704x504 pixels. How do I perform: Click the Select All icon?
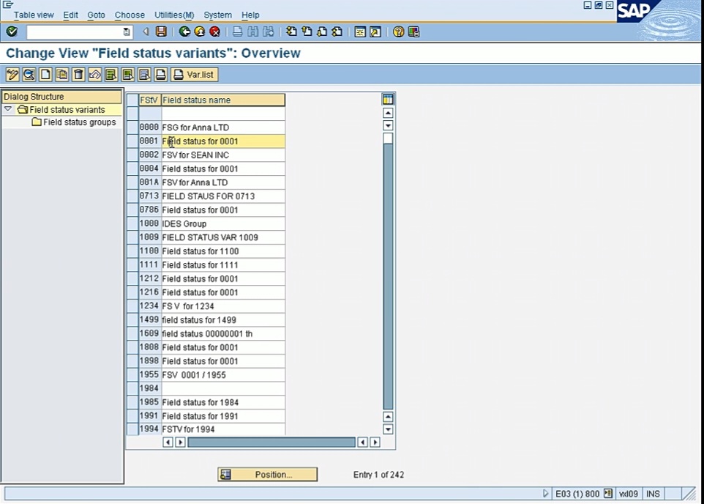tap(111, 75)
